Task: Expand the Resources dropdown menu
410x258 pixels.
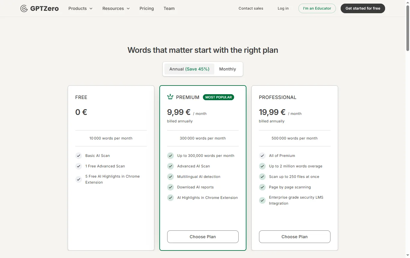Action: [116, 8]
